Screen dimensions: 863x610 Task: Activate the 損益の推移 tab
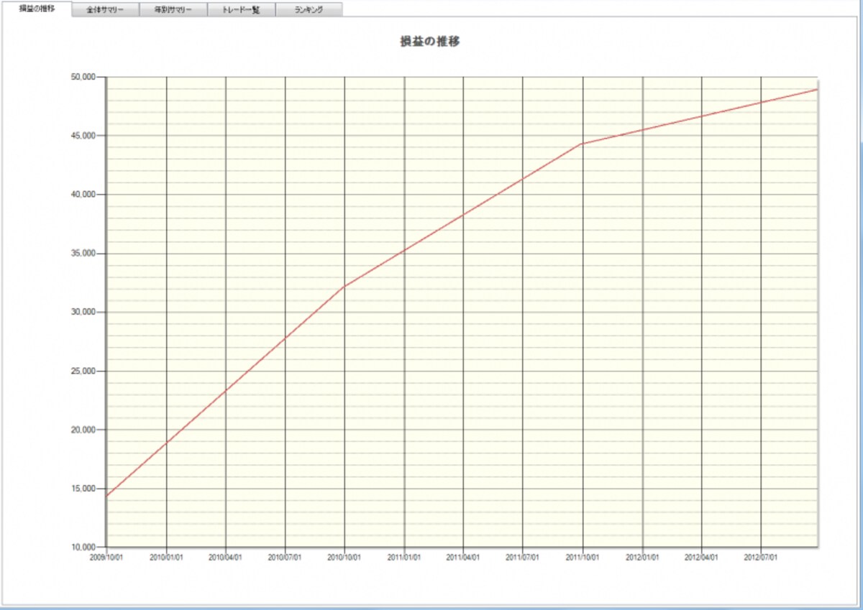[x=37, y=9]
